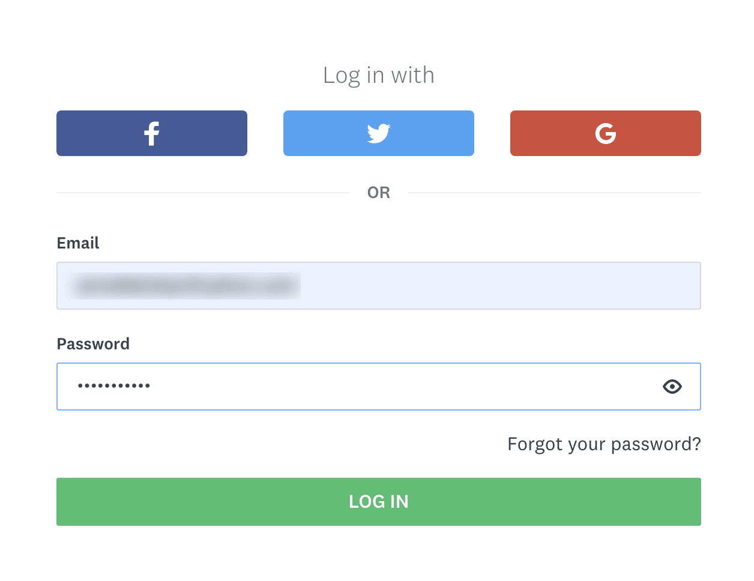Click the Google 'G' logo icon
Screen dimensions: 754x581
[x=606, y=133]
